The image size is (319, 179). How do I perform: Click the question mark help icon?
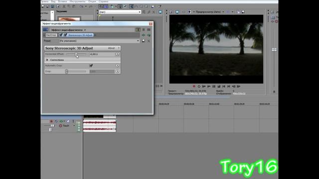[119, 48]
